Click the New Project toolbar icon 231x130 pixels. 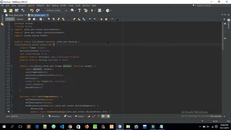[11, 10]
